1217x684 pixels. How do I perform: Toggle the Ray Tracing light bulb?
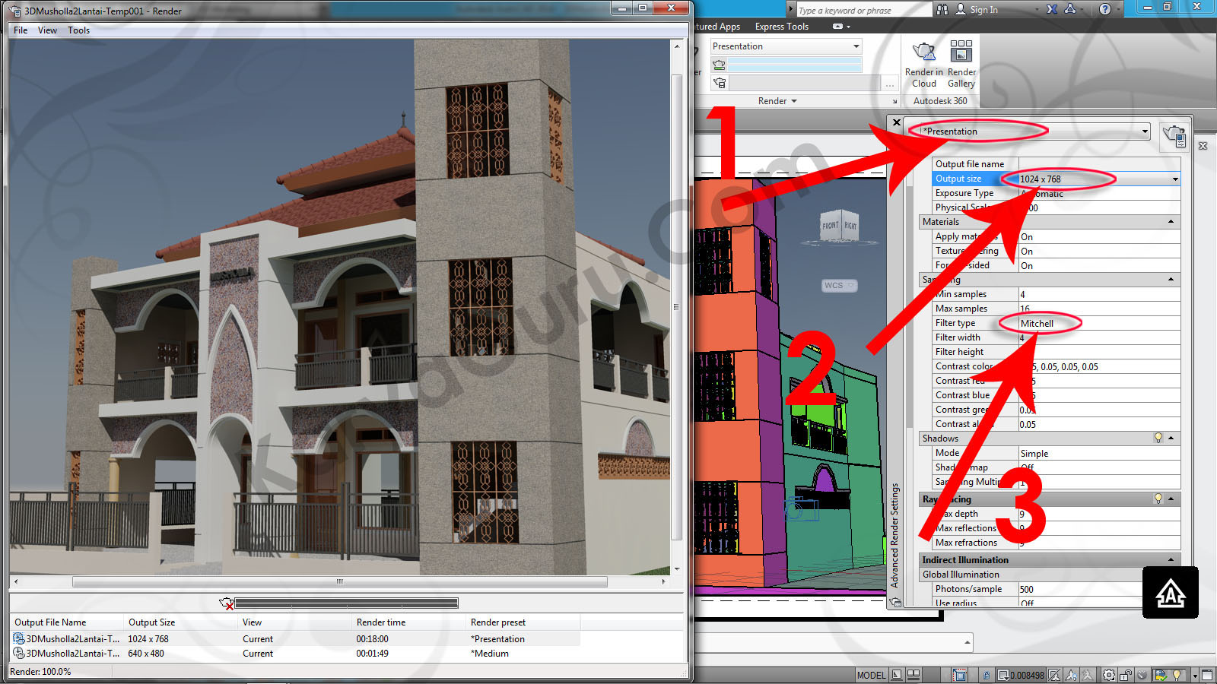click(x=1158, y=499)
